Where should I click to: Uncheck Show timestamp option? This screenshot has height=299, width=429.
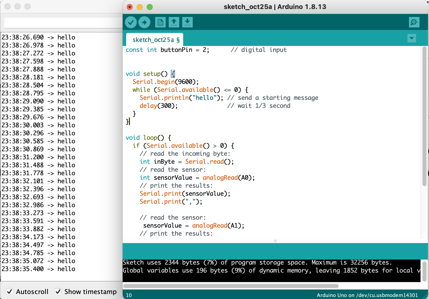pyautogui.click(x=58, y=292)
